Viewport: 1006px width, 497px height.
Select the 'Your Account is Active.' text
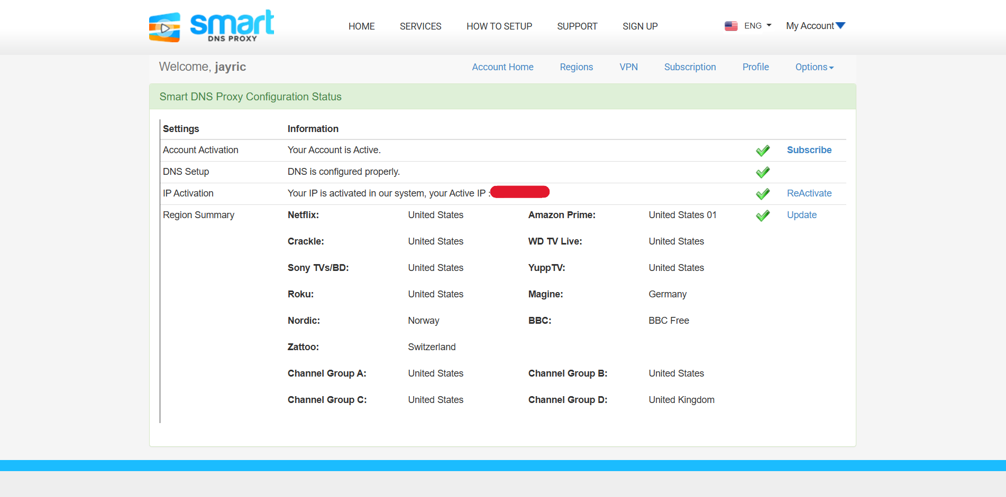(x=334, y=150)
